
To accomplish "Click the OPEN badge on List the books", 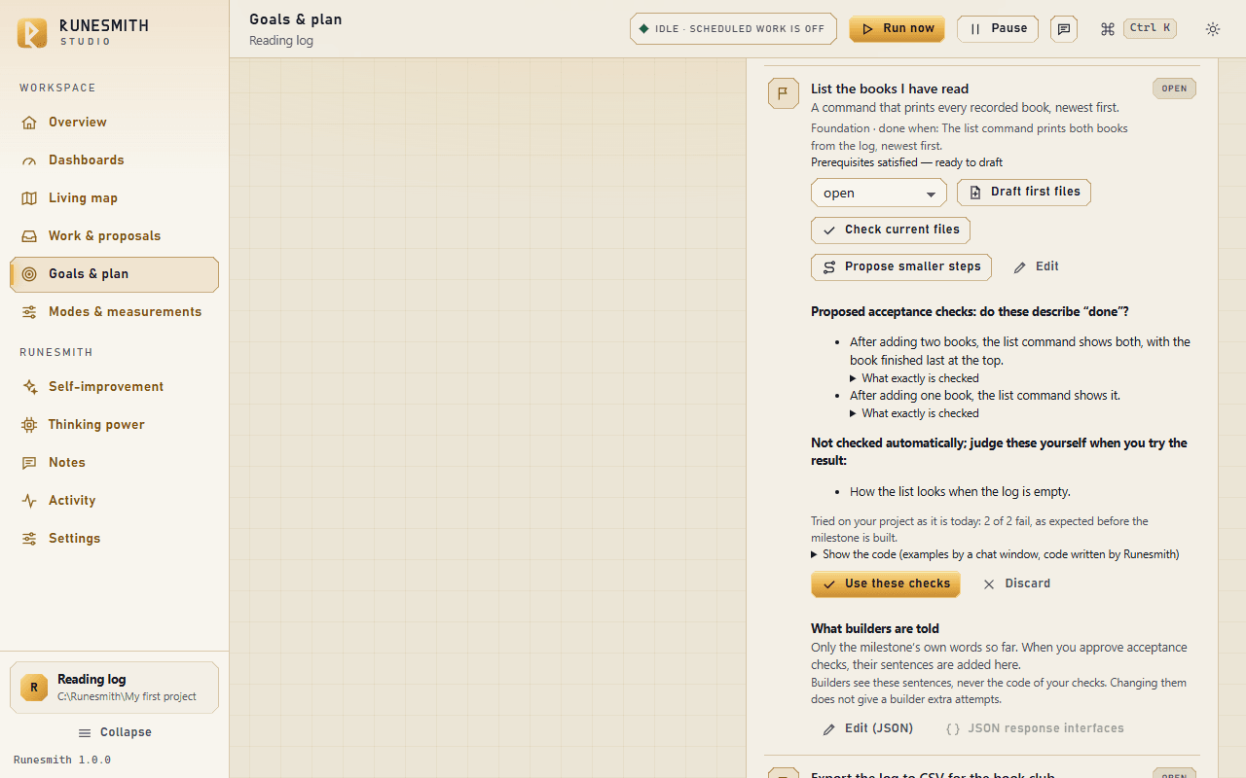I will pos(1175,88).
